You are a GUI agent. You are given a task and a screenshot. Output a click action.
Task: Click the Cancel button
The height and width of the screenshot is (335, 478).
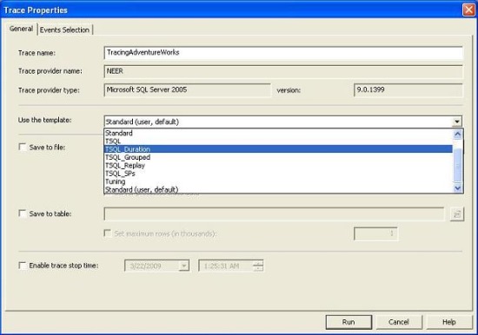(x=399, y=322)
